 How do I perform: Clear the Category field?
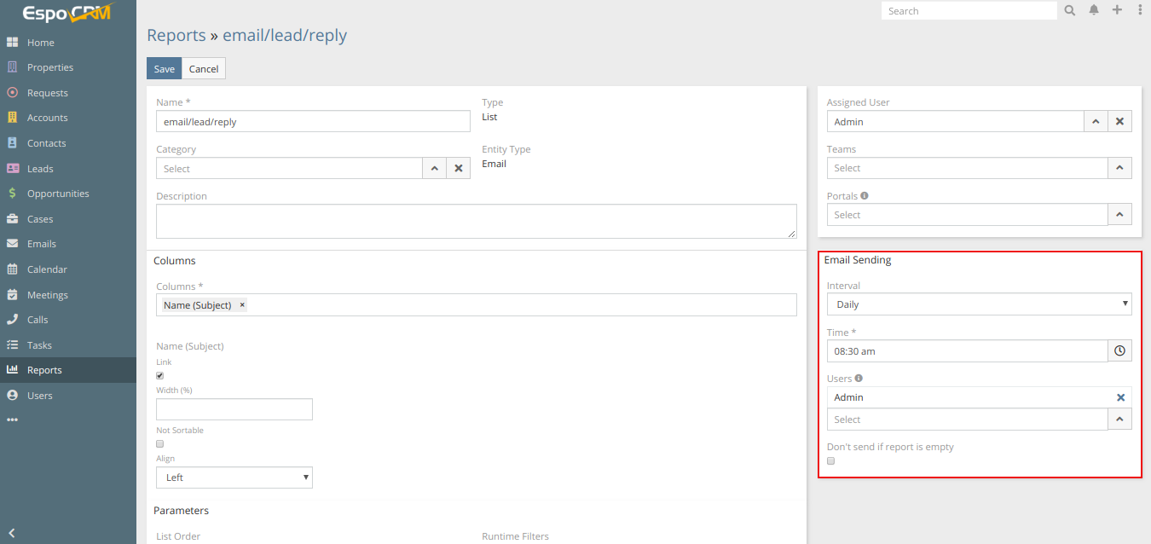click(458, 169)
